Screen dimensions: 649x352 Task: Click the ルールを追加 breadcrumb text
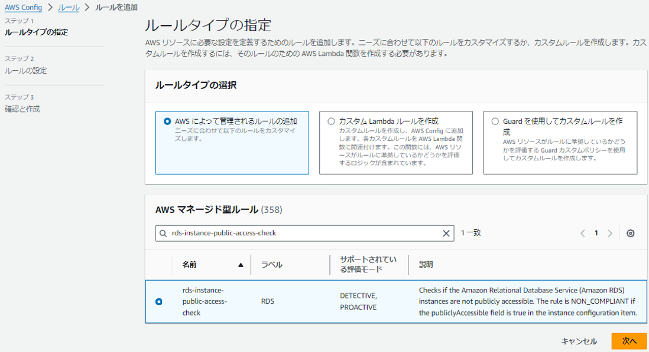[x=116, y=8]
